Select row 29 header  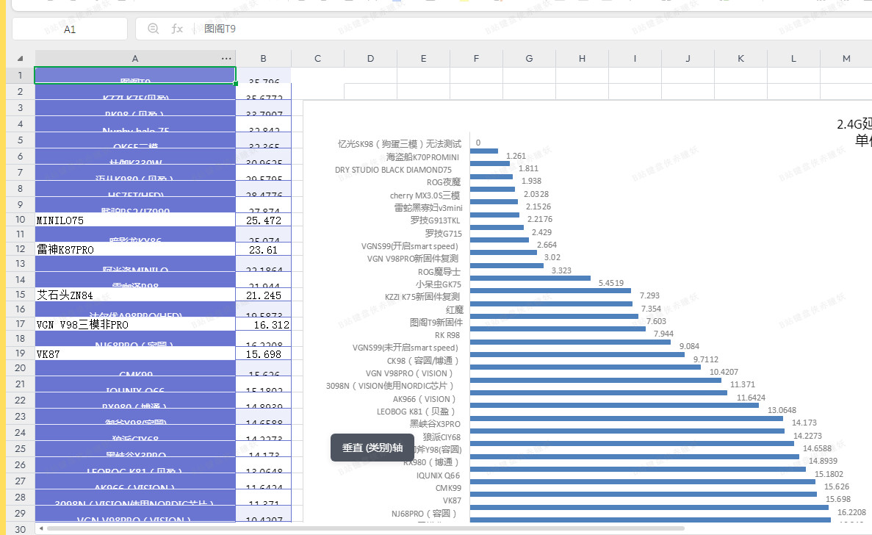(20, 513)
